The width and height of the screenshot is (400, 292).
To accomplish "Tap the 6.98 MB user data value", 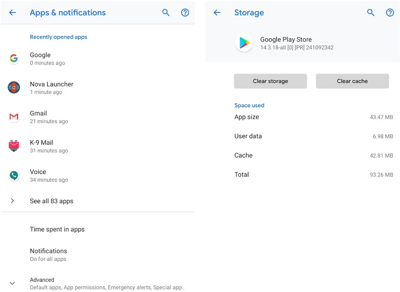I will pos(383,136).
